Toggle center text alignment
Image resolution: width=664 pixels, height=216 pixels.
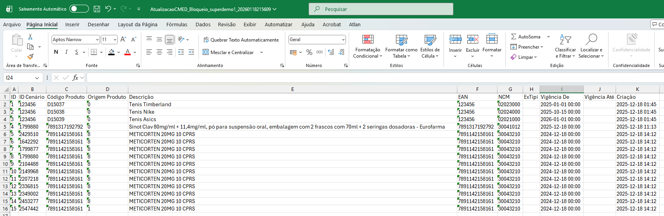point(159,52)
